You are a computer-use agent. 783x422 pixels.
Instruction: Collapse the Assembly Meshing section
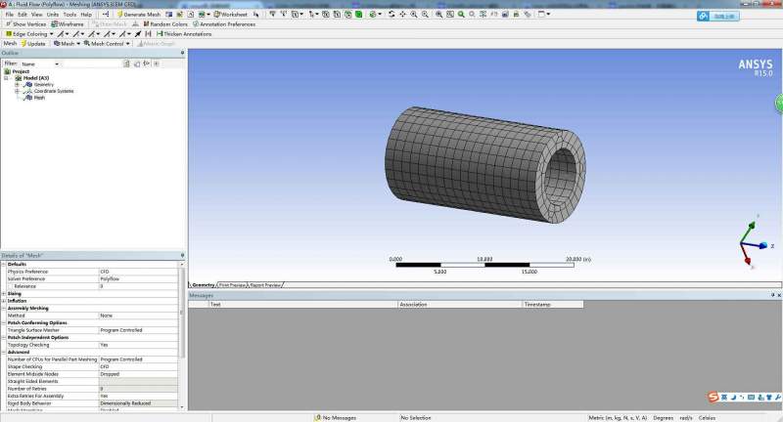pos(4,309)
